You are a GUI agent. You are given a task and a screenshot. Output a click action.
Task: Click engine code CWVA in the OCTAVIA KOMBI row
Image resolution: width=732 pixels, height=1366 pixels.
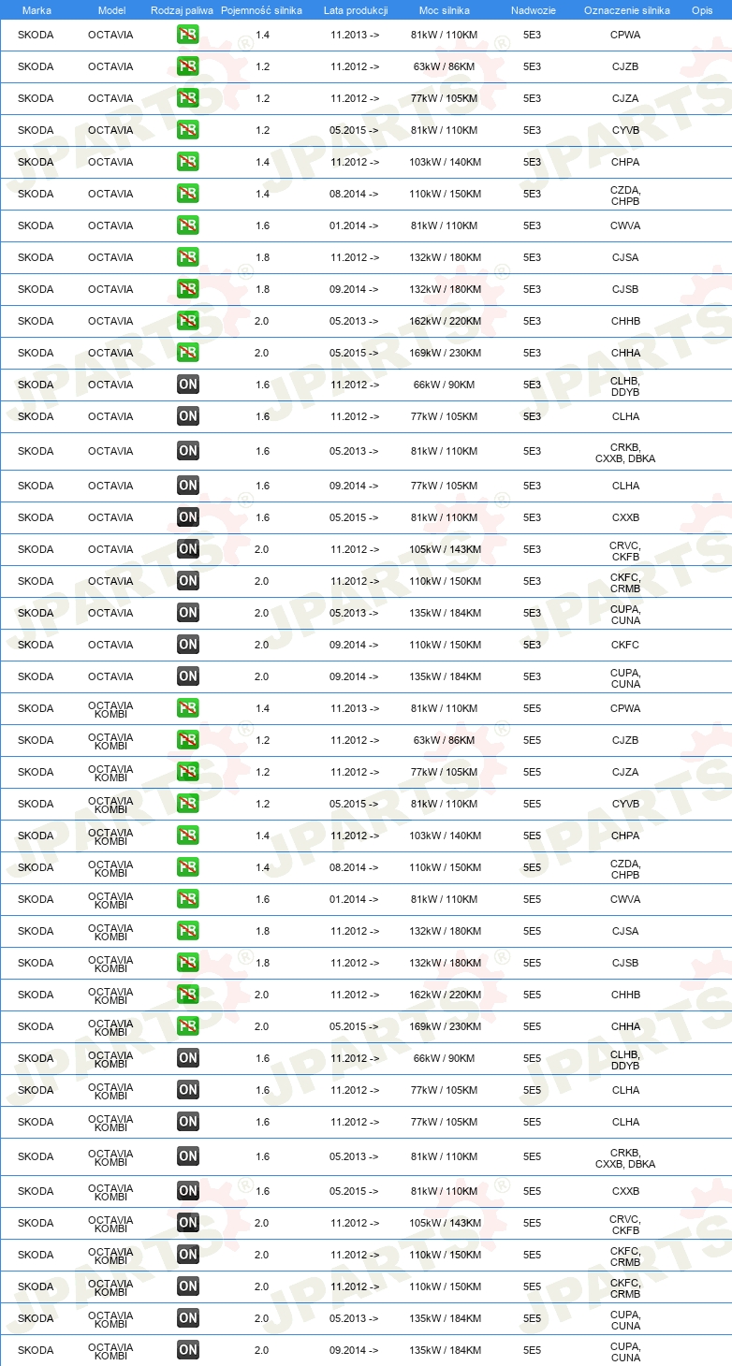625,899
